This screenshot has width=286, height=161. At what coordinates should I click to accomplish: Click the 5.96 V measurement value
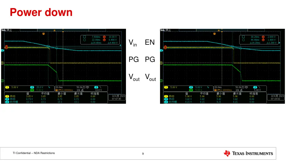click(189, 96)
